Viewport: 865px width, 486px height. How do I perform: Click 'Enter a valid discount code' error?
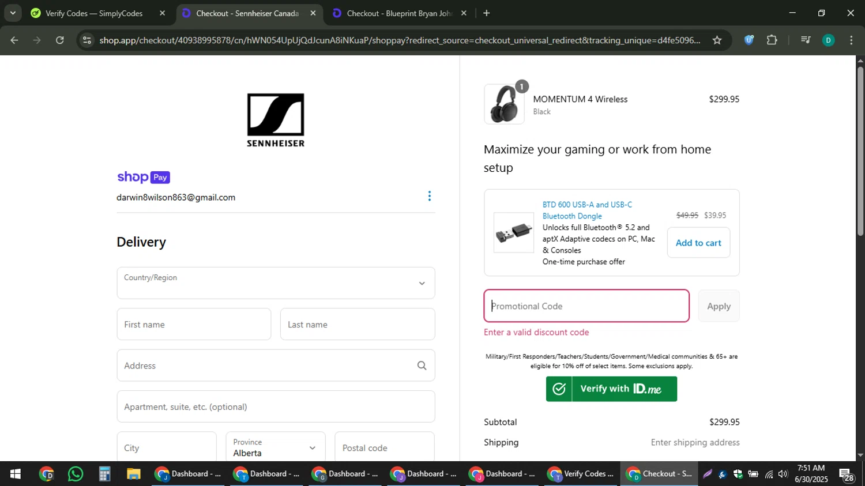coord(536,332)
